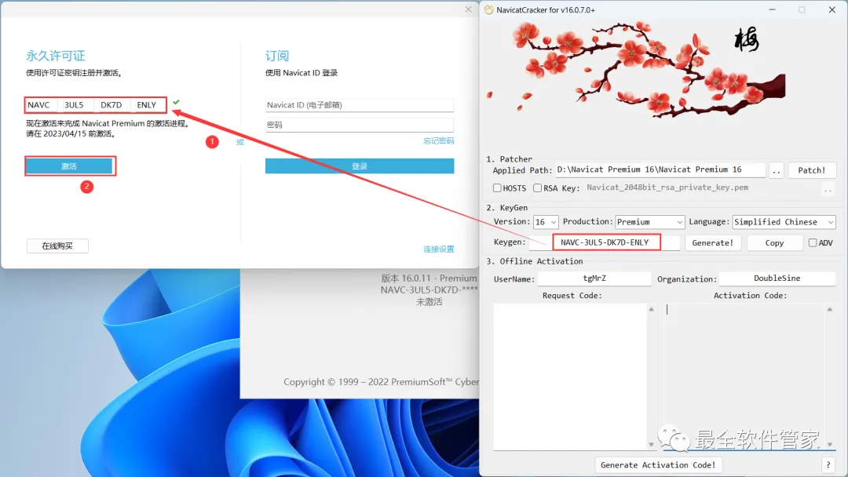Screen dimensions: 848x477
Task: Click the 永久许可证 heading
Action: [56, 56]
